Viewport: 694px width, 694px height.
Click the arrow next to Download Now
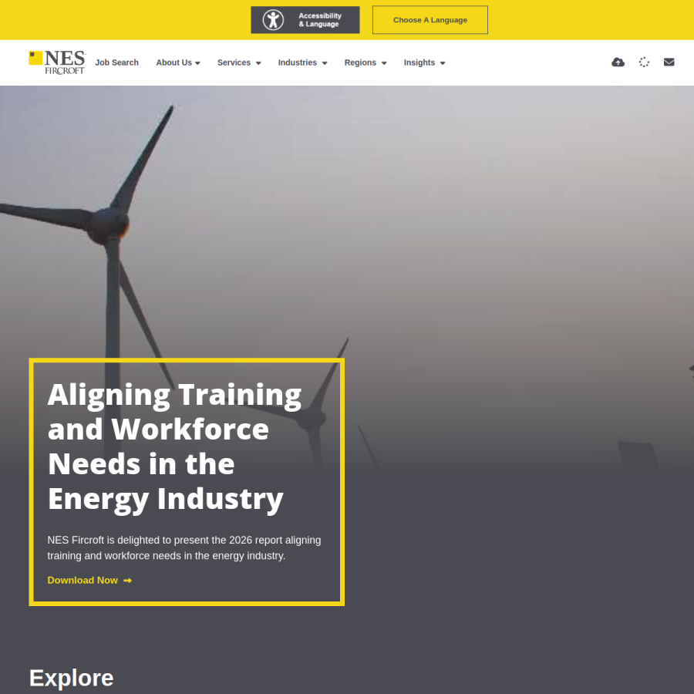(x=127, y=581)
